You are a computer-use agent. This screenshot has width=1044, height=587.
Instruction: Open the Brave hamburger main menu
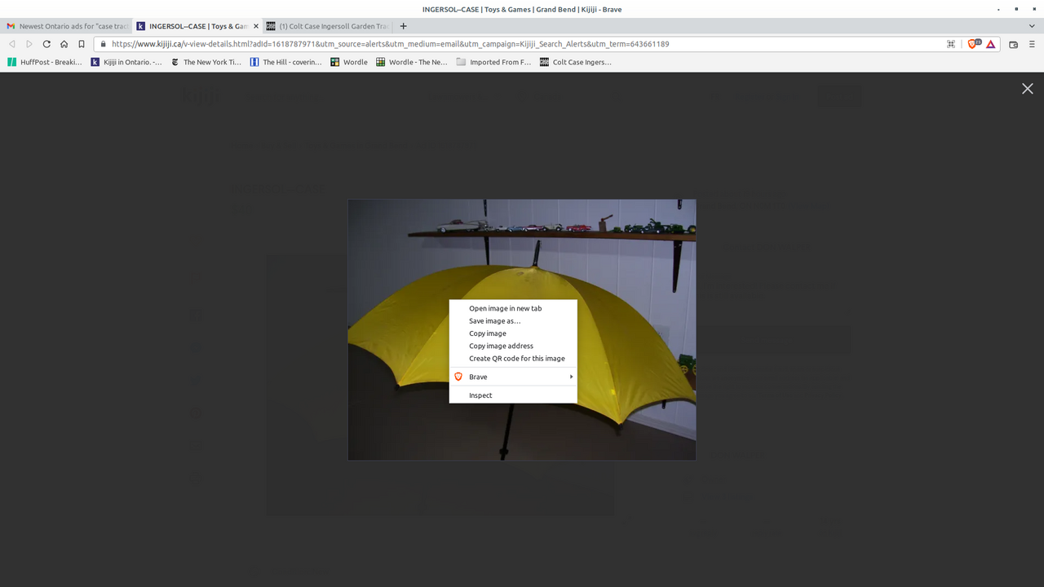1032,44
